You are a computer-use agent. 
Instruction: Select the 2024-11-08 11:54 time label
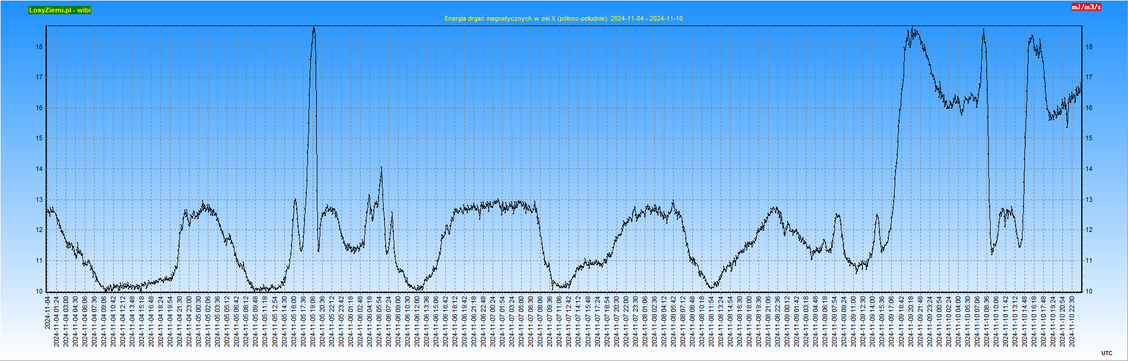pos(712,321)
